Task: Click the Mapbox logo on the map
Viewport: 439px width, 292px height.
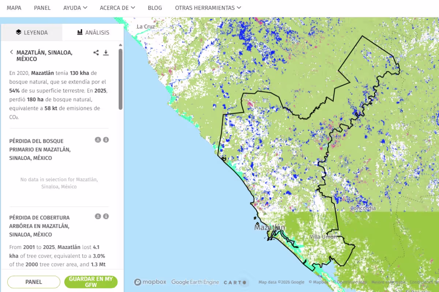Action: 150,282
